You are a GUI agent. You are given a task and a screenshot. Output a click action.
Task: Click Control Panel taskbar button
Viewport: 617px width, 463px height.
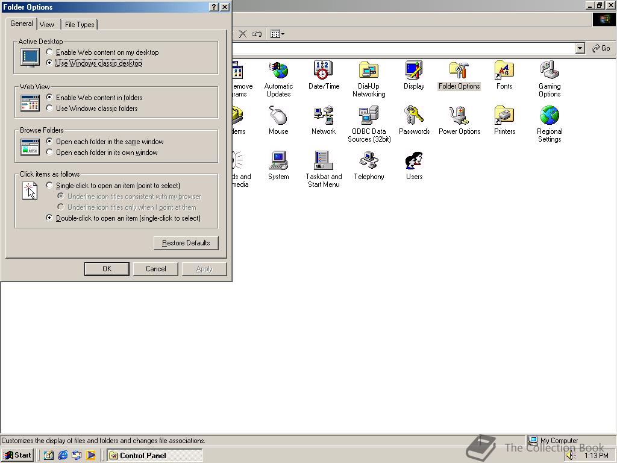[155, 455]
